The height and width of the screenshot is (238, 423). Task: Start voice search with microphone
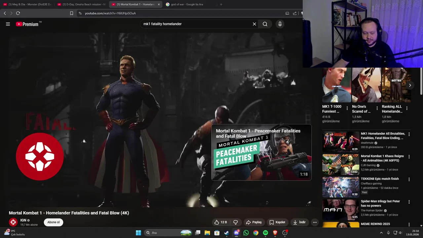tap(280, 24)
